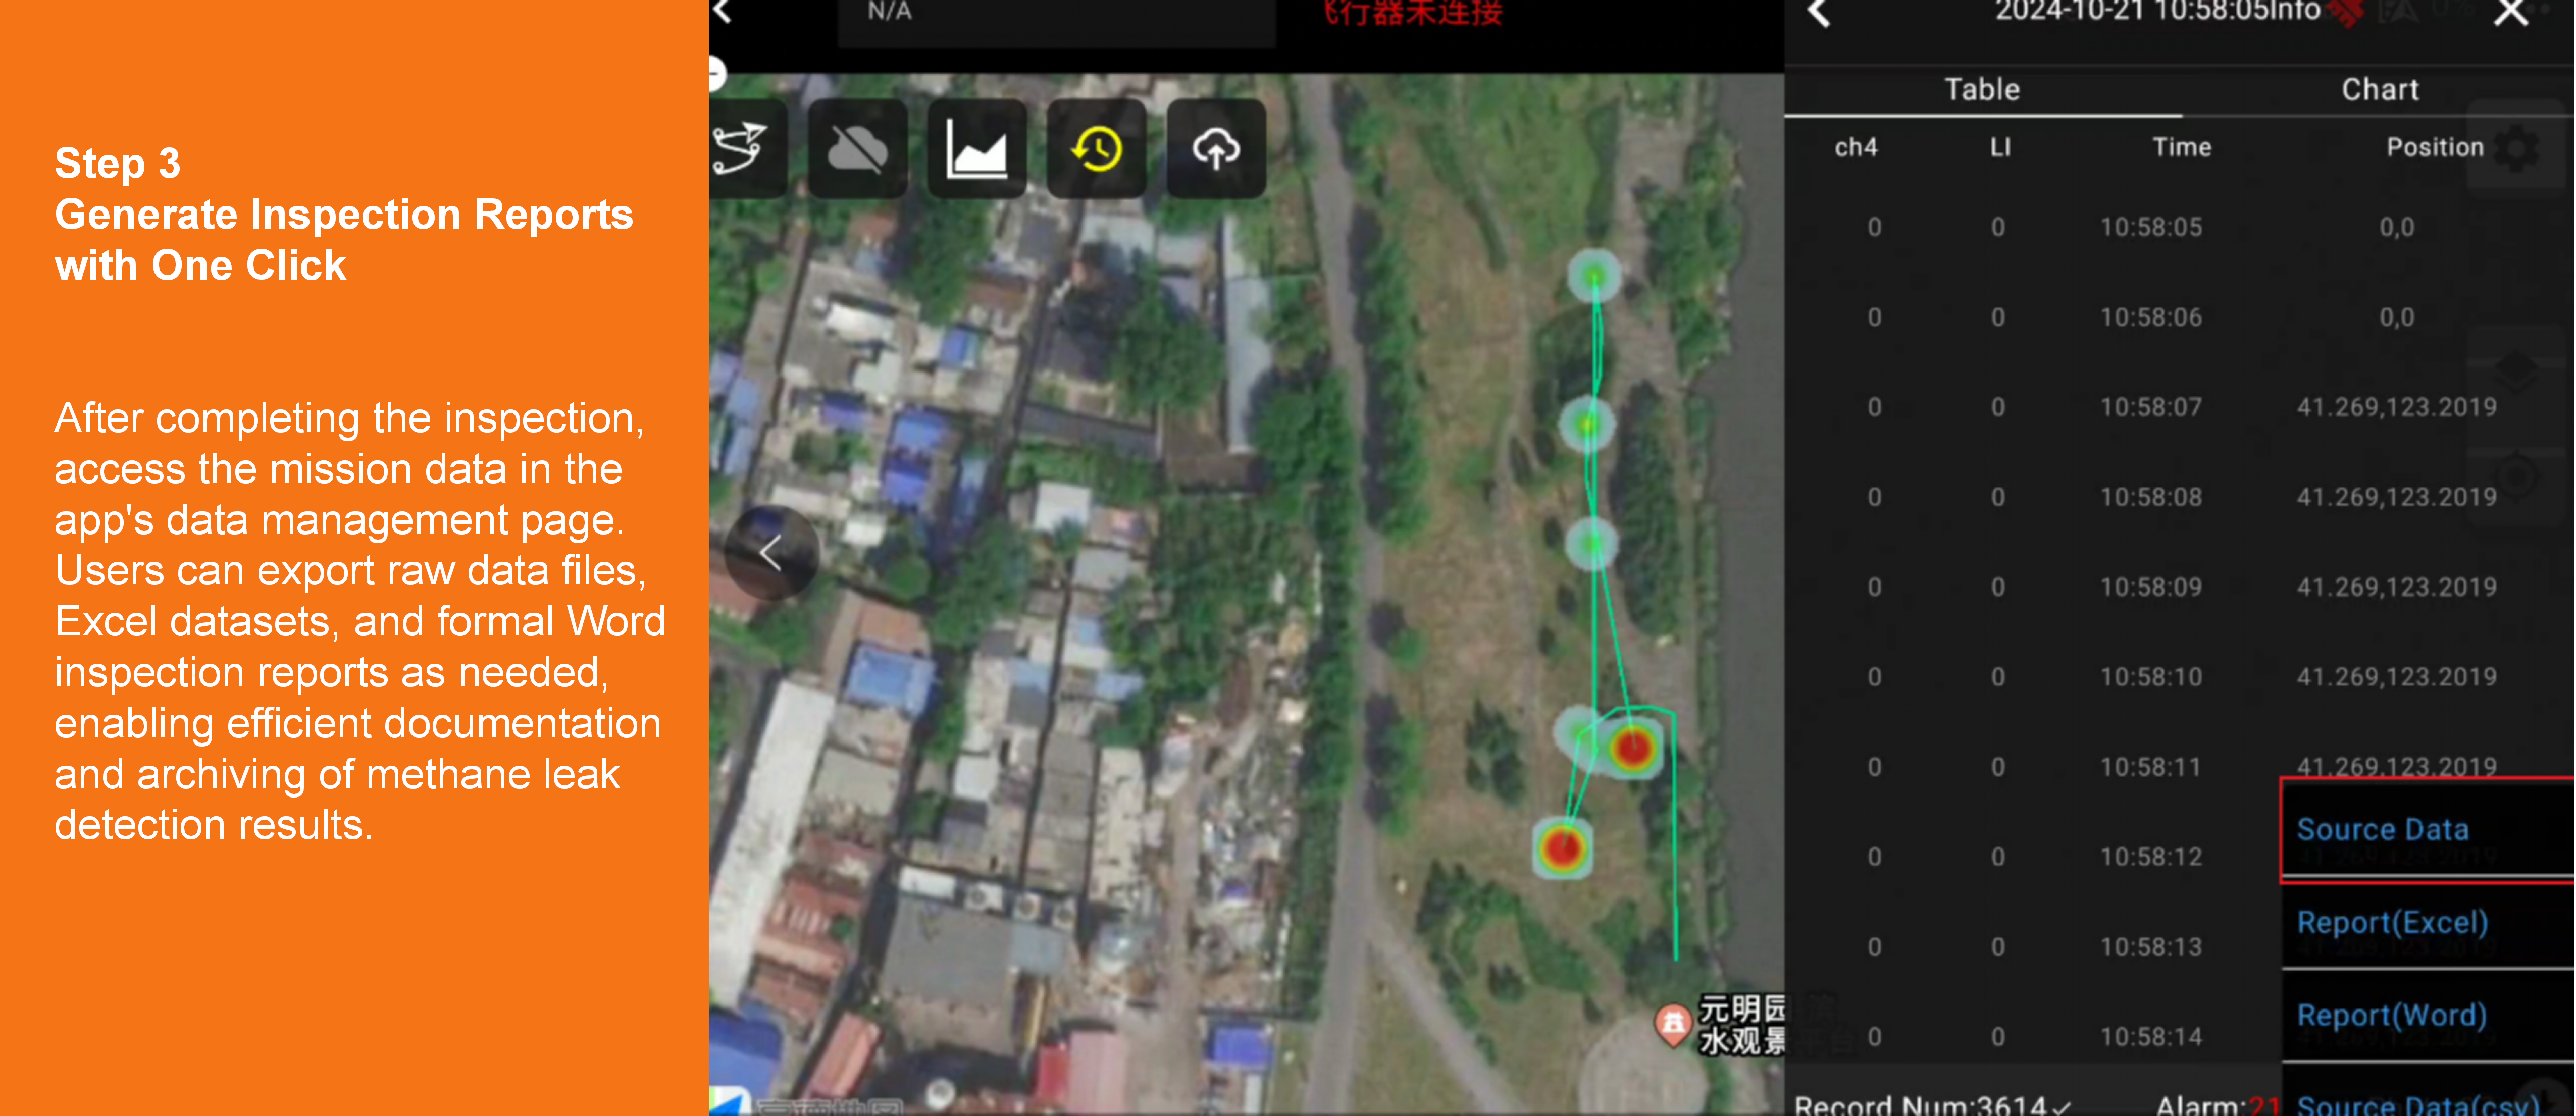Click the ch4 column header

point(1856,148)
